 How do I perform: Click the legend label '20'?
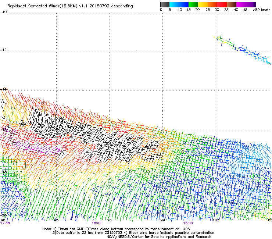point(197,10)
